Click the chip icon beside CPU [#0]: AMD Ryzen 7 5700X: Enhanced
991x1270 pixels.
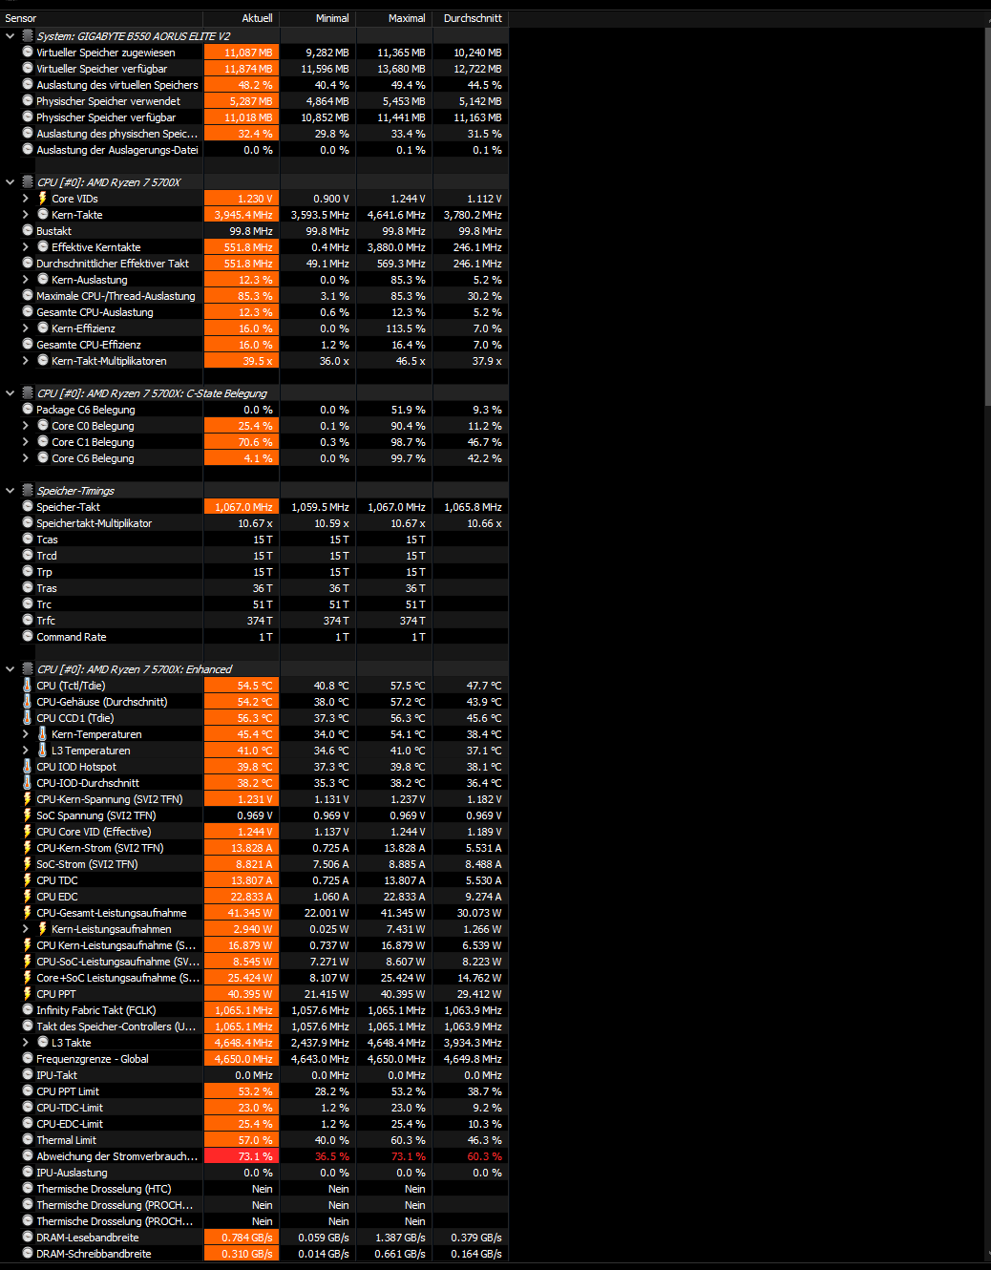[28, 668]
